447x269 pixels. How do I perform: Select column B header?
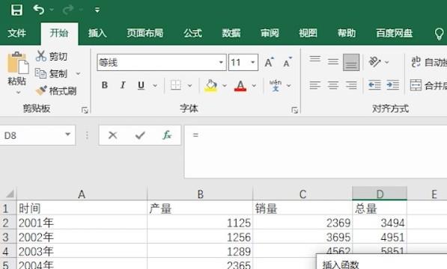200,194
